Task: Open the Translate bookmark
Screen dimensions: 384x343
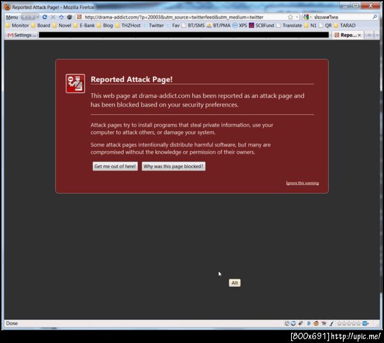Action: (289, 25)
